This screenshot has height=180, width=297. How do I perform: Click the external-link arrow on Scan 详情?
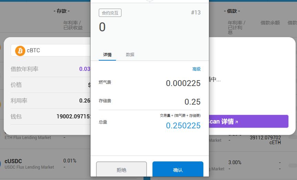(x=236, y=122)
